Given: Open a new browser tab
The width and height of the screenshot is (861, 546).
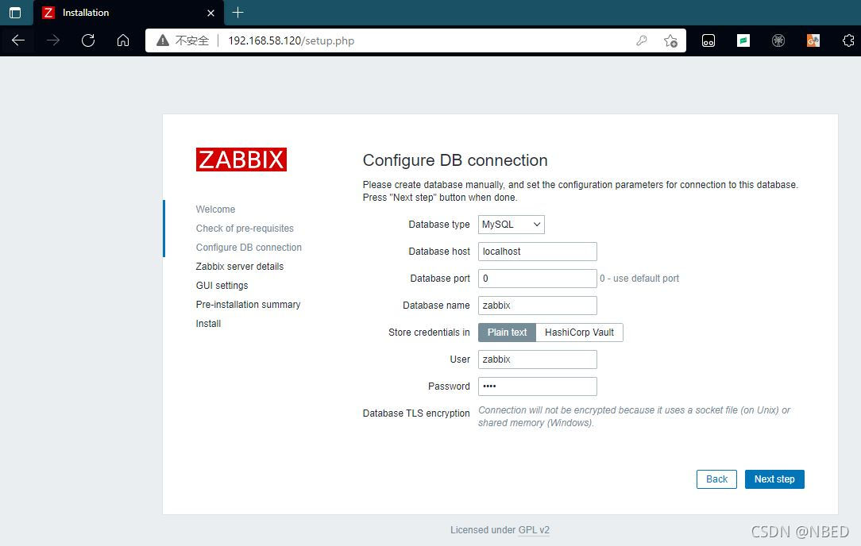Looking at the screenshot, I should coord(237,12).
